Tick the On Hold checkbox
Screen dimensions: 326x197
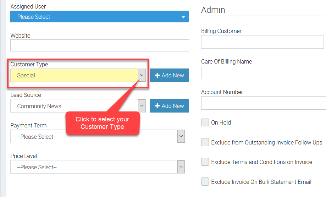click(x=205, y=122)
